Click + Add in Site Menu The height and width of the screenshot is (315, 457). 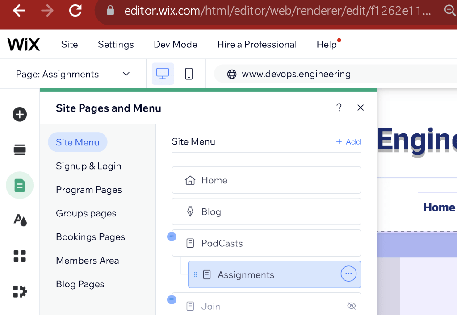tap(348, 141)
